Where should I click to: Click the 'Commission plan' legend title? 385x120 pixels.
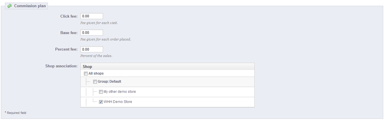pyautogui.click(x=30, y=6)
